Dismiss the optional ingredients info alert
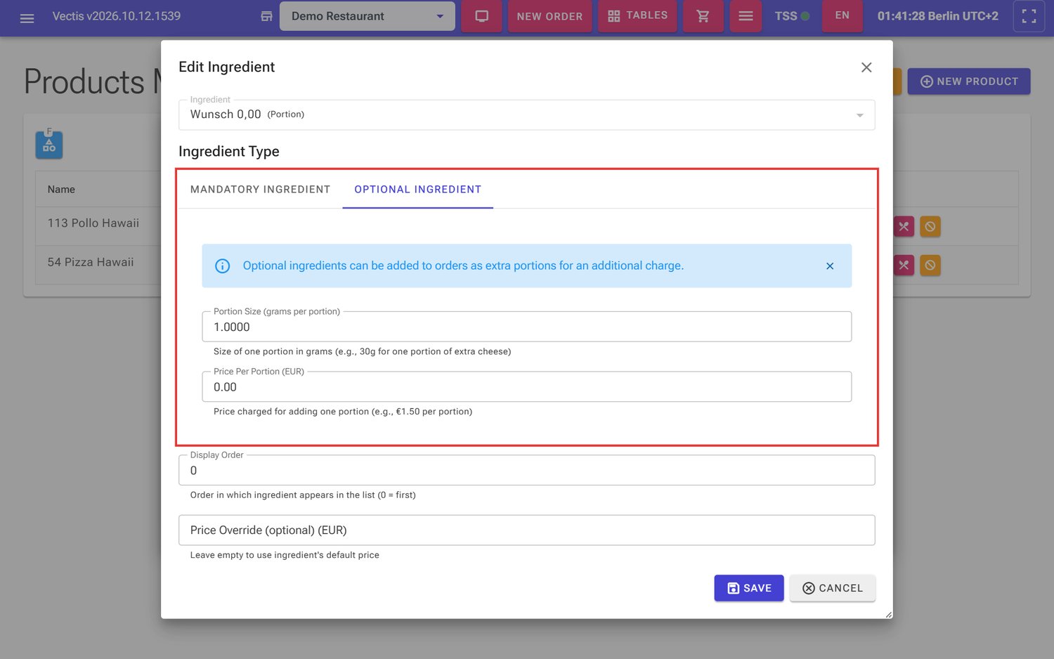1054x659 pixels. pyautogui.click(x=830, y=266)
